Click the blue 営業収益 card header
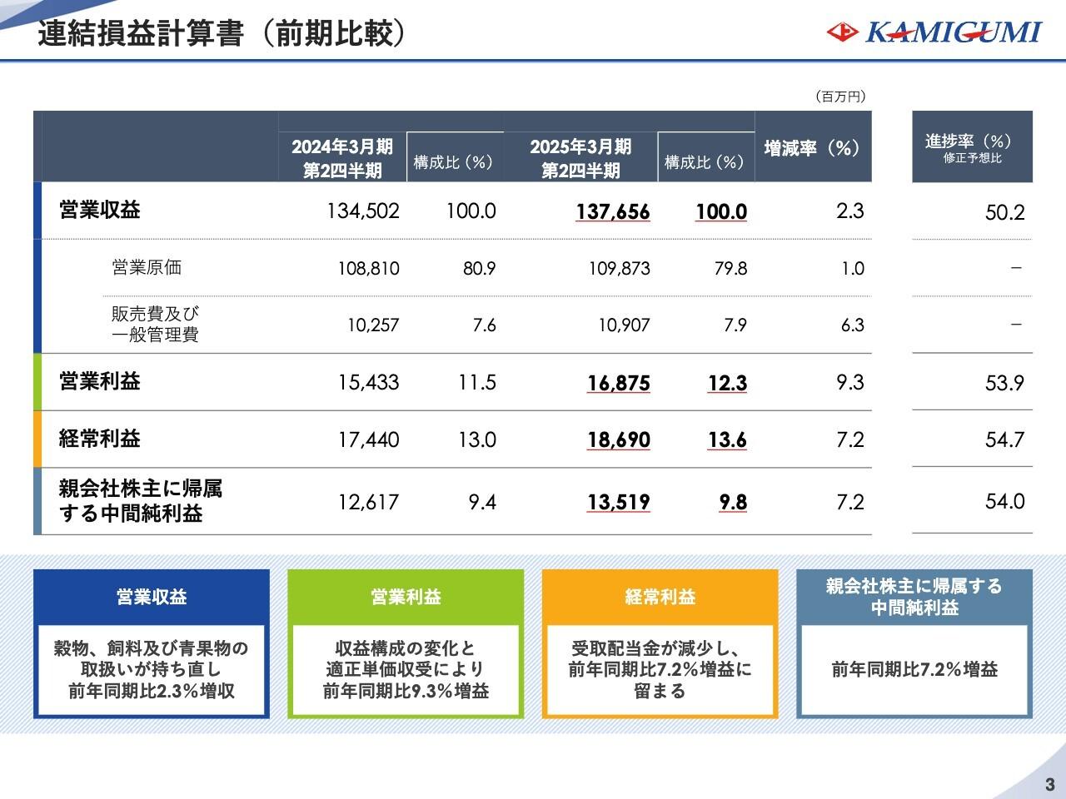 point(152,597)
